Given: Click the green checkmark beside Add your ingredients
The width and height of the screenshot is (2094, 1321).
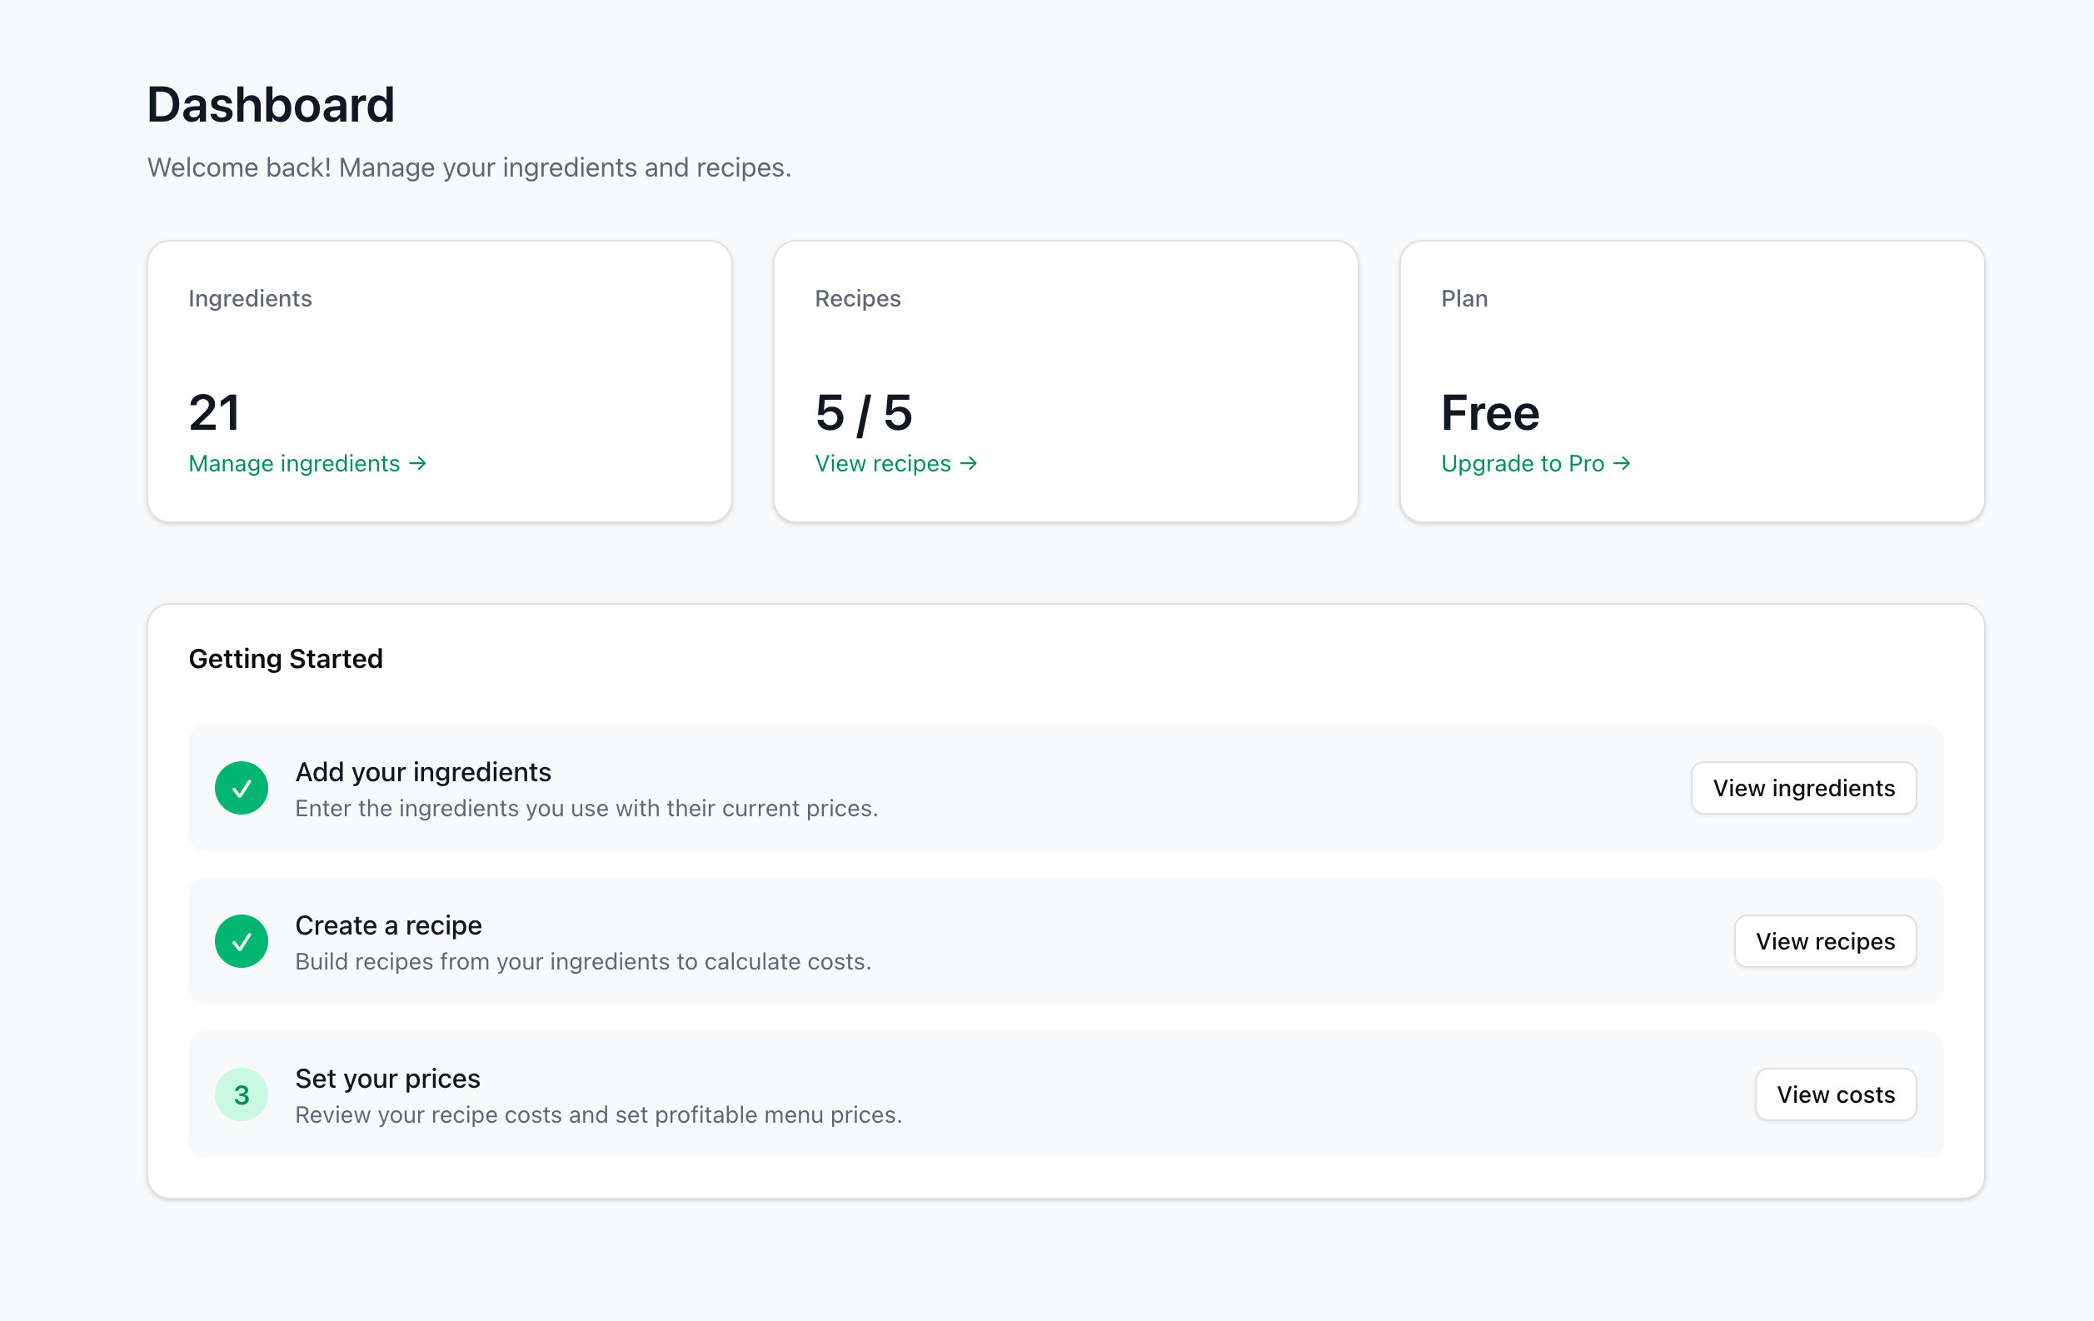Looking at the screenshot, I should [x=242, y=788].
